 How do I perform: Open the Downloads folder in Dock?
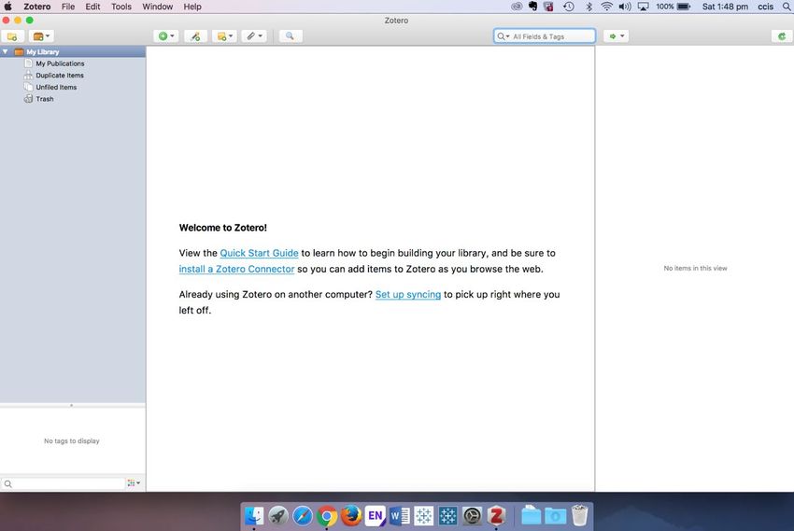[x=556, y=516]
